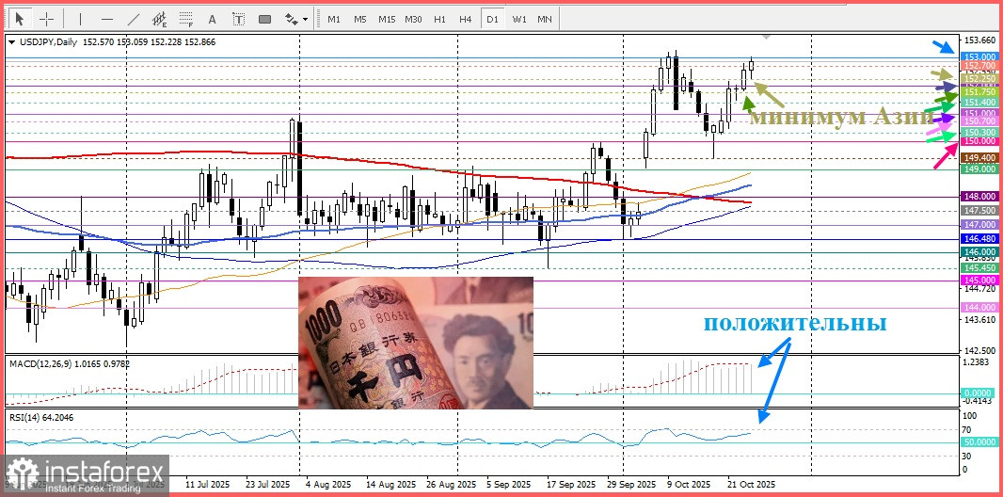Activate the Crosshair tool
The image size is (1003, 497).
(x=47, y=19)
